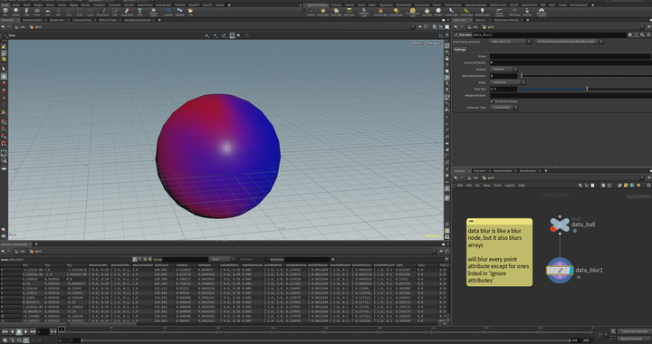
Task: Click the Key All Channels button
Action: (634, 339)
